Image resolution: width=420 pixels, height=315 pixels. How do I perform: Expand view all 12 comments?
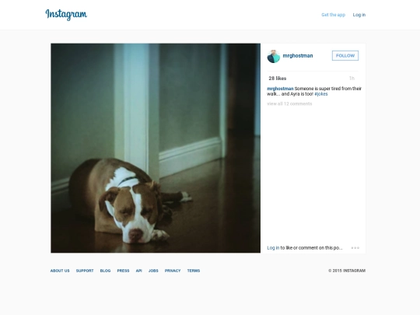pos(289,103)
